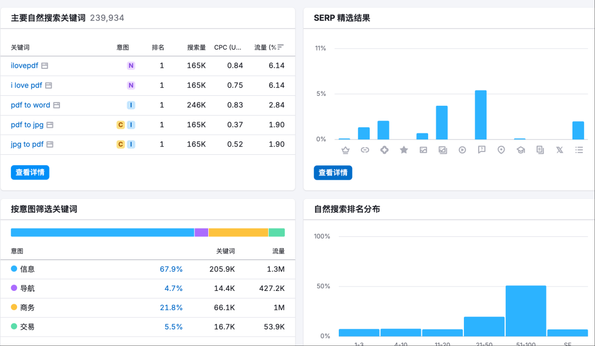Open the 21.8% commercial intent link
This screenshot has width=595, height=346.
point(171,307)
